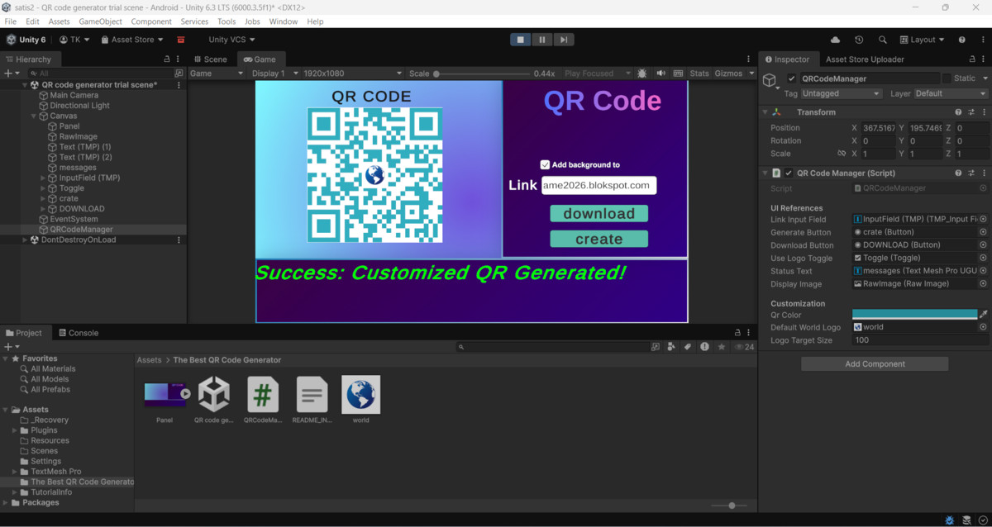Viewport: 992px width, 527px height.
Task: Open the Qr Color teal swatch
Action: pyautogui.click(x=914, y=315)
